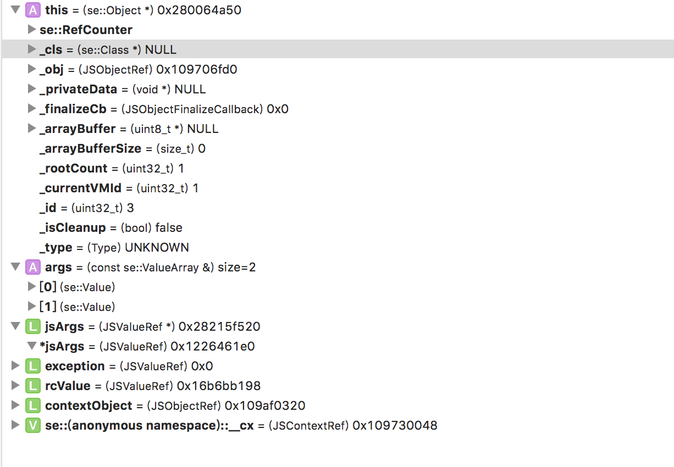Expand the _obj JSObjectRef entry
Screen dimensions: 674x467
point(31,69)
